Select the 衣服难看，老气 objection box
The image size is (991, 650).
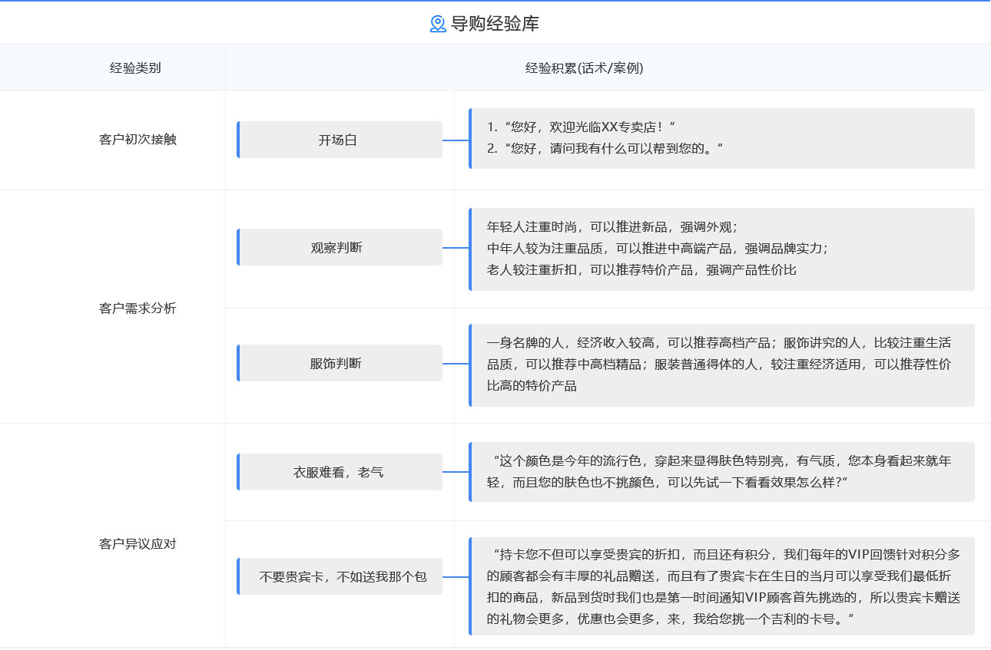(339, 472)
